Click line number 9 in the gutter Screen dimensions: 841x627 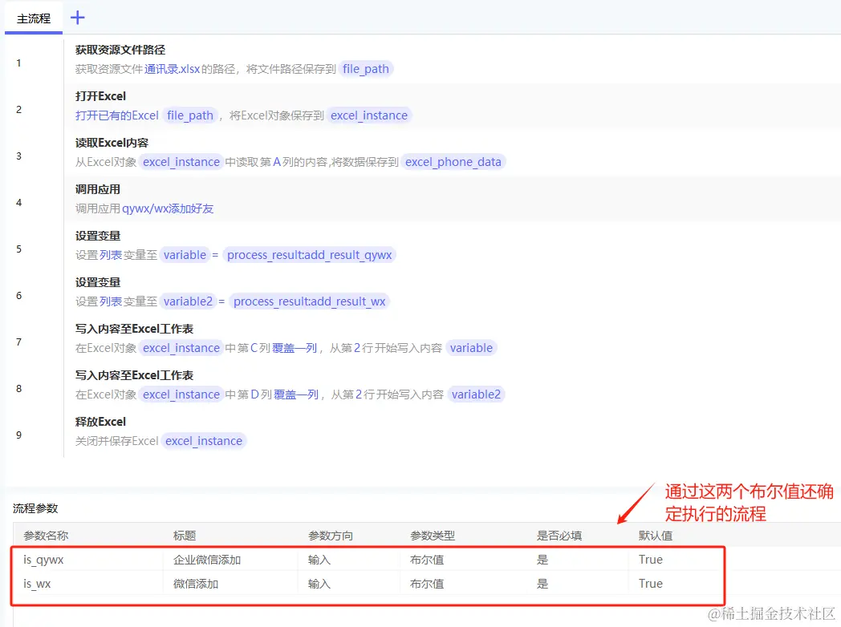(18, 435)
